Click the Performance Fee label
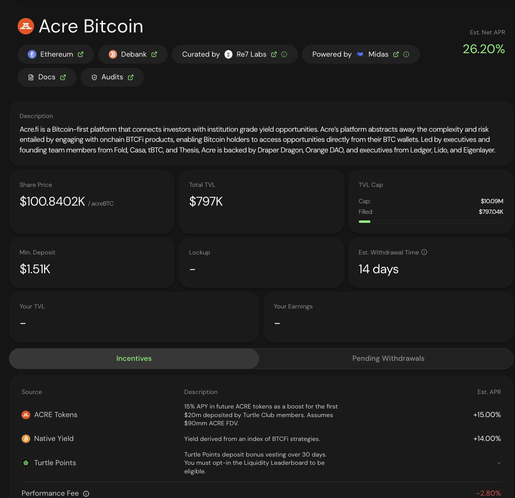The image size is (515, 498). pos(50,494)
